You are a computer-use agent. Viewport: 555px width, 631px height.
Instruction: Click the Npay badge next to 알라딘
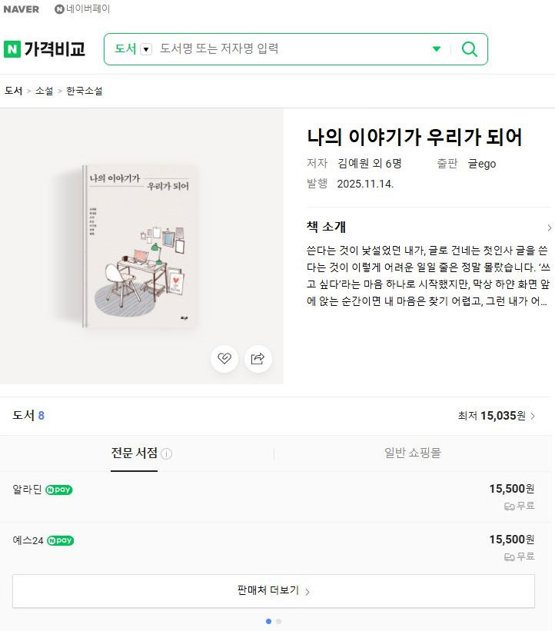(59, 489)
